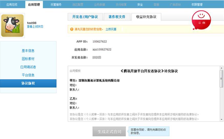This screenshot has width=224, height=139.
Task: Click the 查看上线状态 link
Action: click(x=35, y=26)
